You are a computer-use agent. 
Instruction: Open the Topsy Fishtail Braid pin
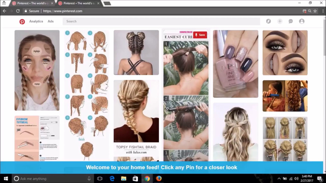tap(136, 118)
